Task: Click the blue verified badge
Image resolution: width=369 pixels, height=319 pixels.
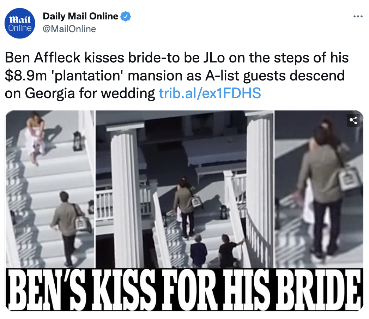Action: pyautogui.click(x=126, y=16)
